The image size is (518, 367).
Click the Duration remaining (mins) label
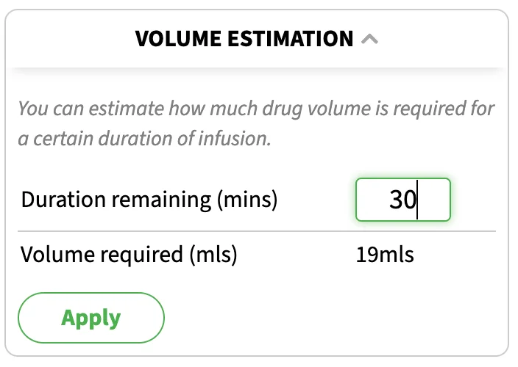pyautogui.click(x=149, y=200)
